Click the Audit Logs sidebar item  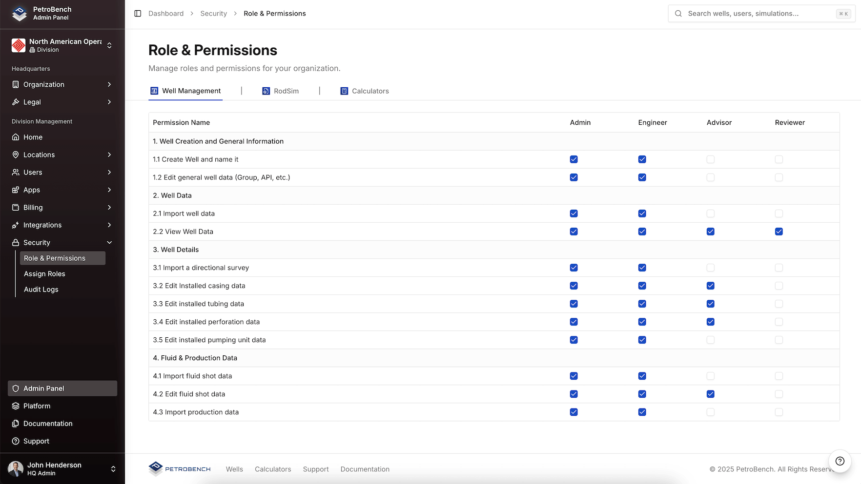click(x=41, y=290)
